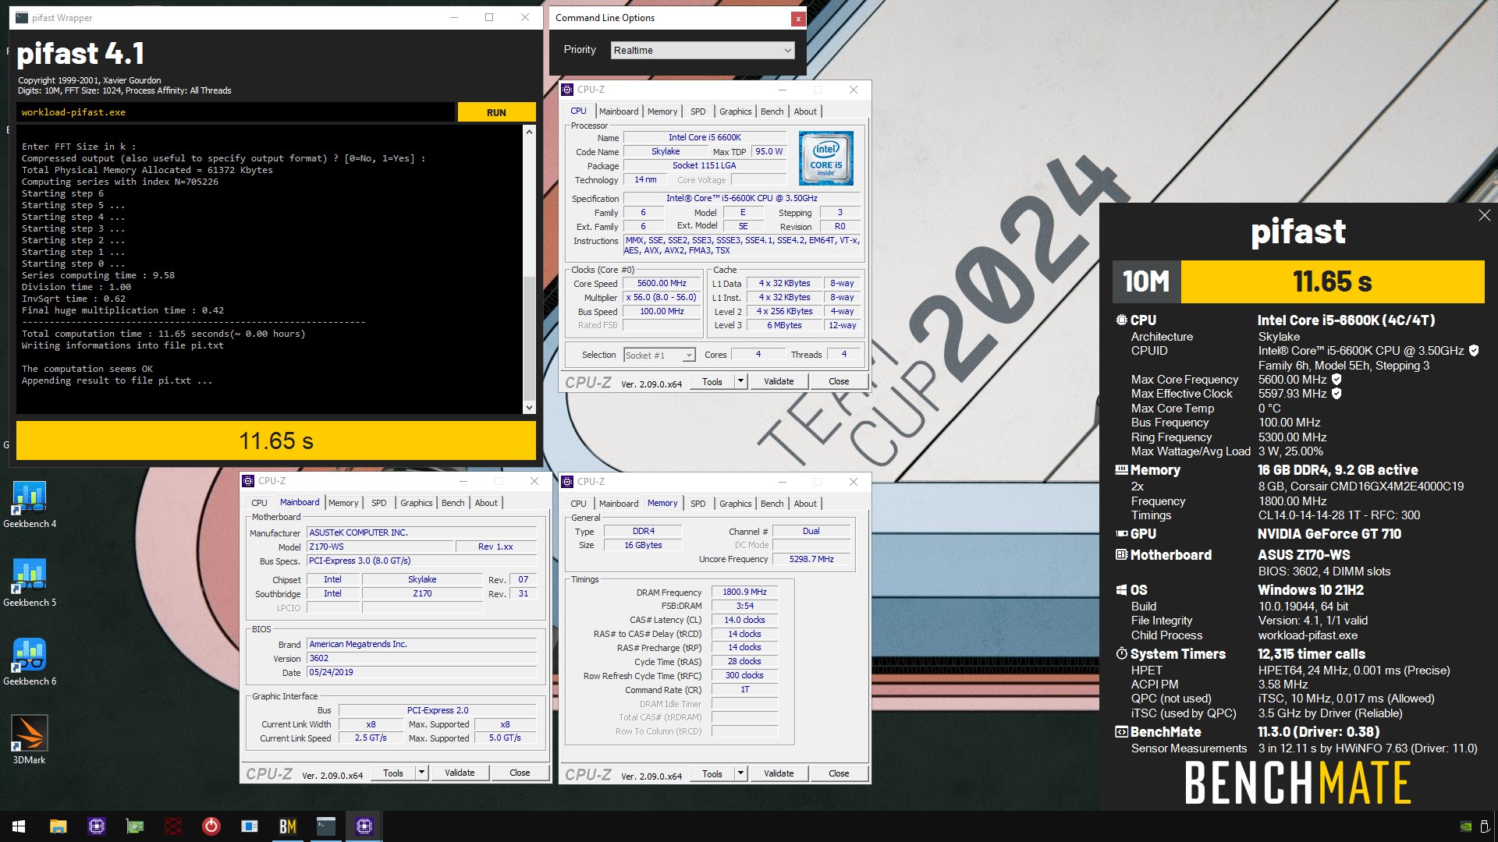1498x842 pixels.
Task: Close the BenchMate pifast result panel
Action: (1484, 215)
